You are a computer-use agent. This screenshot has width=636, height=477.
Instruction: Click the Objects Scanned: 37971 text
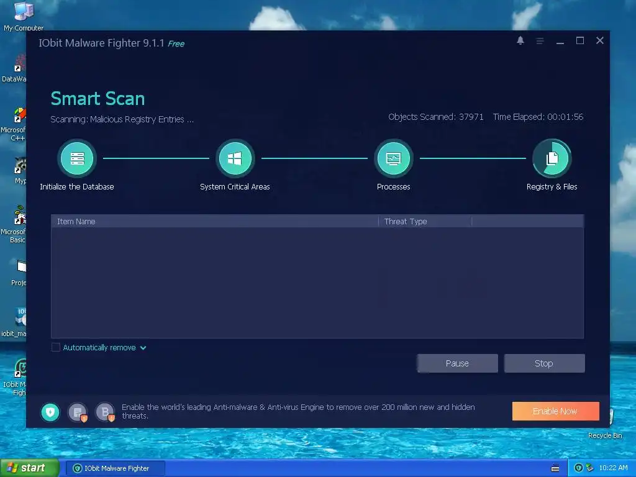point(436,117)
